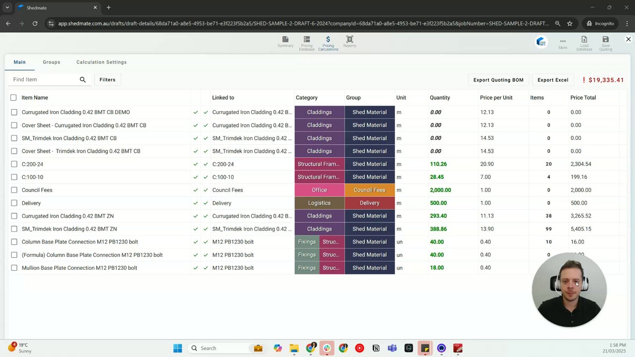Check the Cover Sheet - Currugated Iron Cladding row
635x357 pixels.
[x=14, y=125]
